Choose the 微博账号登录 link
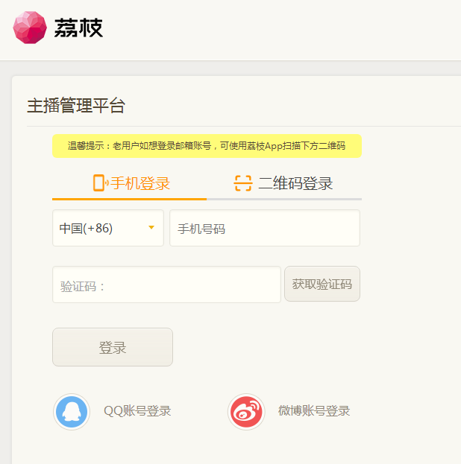 point(314,411)
